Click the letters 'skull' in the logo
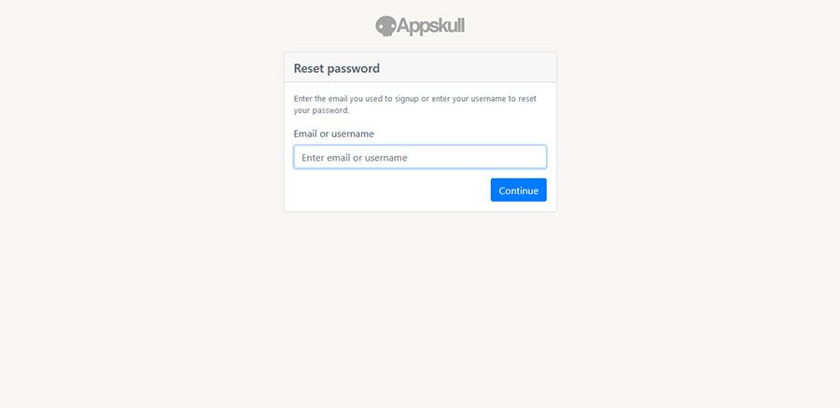Image resolution: width=840 pixels, height=408 pixels. tap(445, 26)
